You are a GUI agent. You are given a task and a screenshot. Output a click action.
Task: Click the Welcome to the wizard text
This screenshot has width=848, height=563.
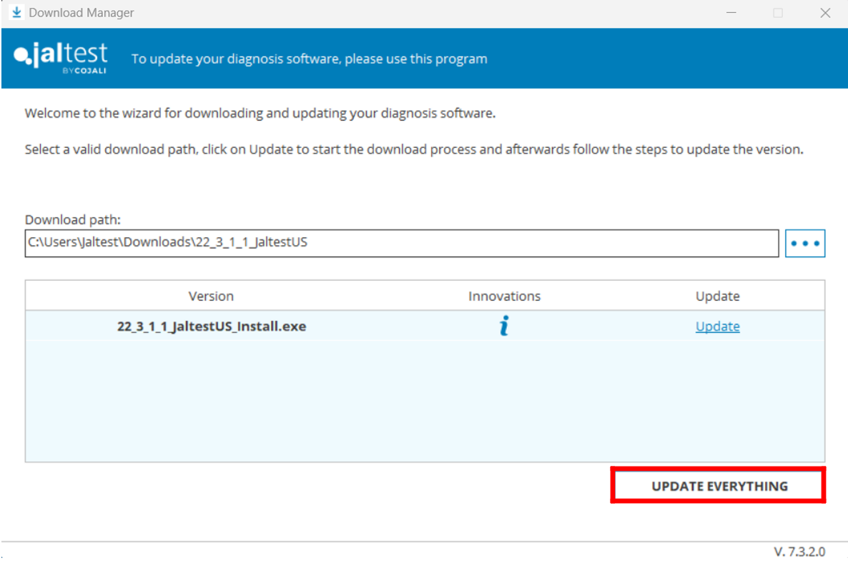coord(260,113)
